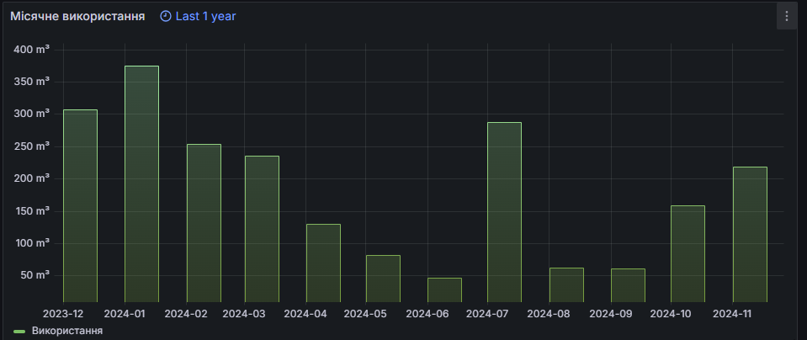
Task: Click the Місячне використання panel title
Action: coord(77,17)
